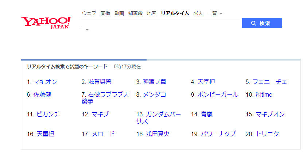Screen dimensions: 307x155
Task: Click the 0時17分現在 timestamp text
Action: click(127, 67)
